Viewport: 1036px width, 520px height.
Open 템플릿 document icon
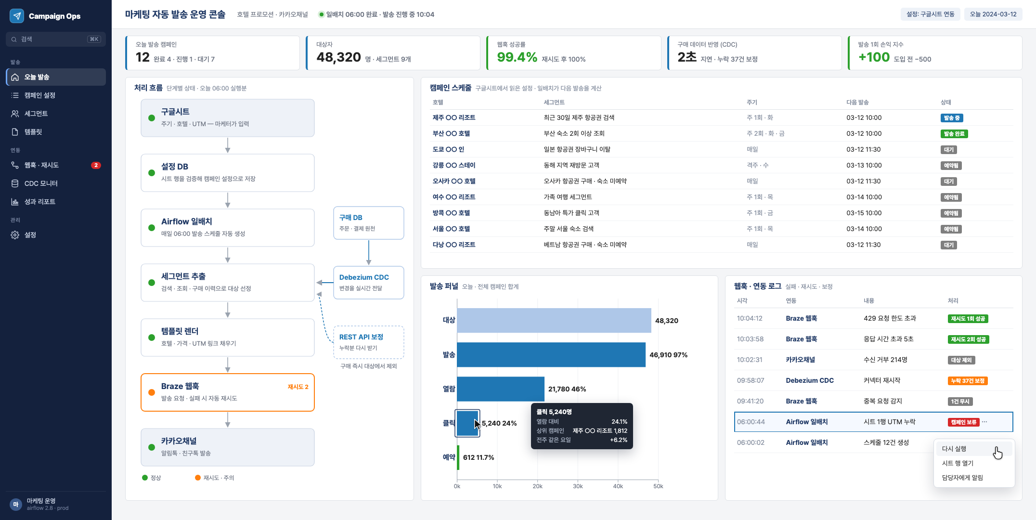pyautogui.click(x=15, y=132)
